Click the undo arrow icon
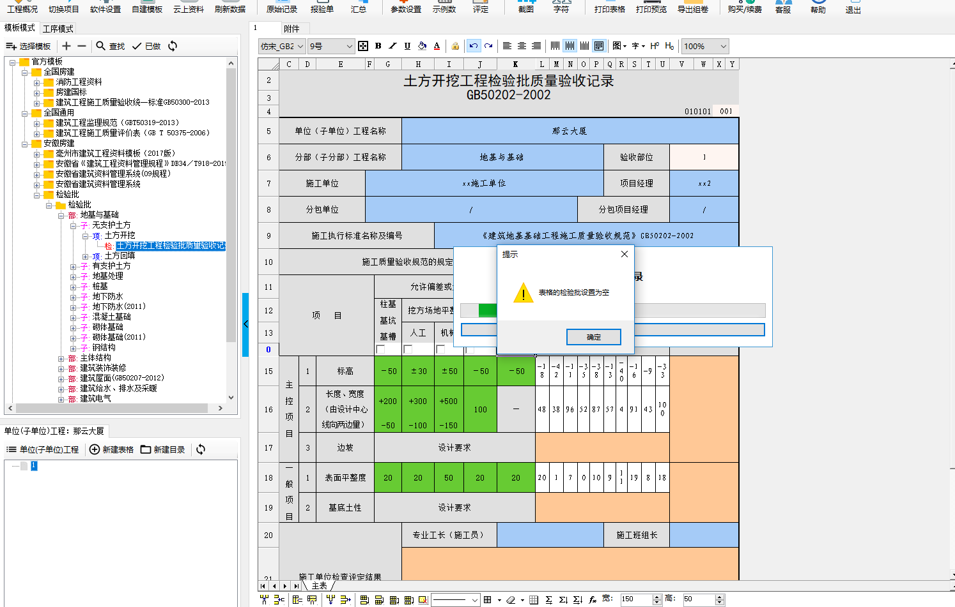 (x=473, y=46)
